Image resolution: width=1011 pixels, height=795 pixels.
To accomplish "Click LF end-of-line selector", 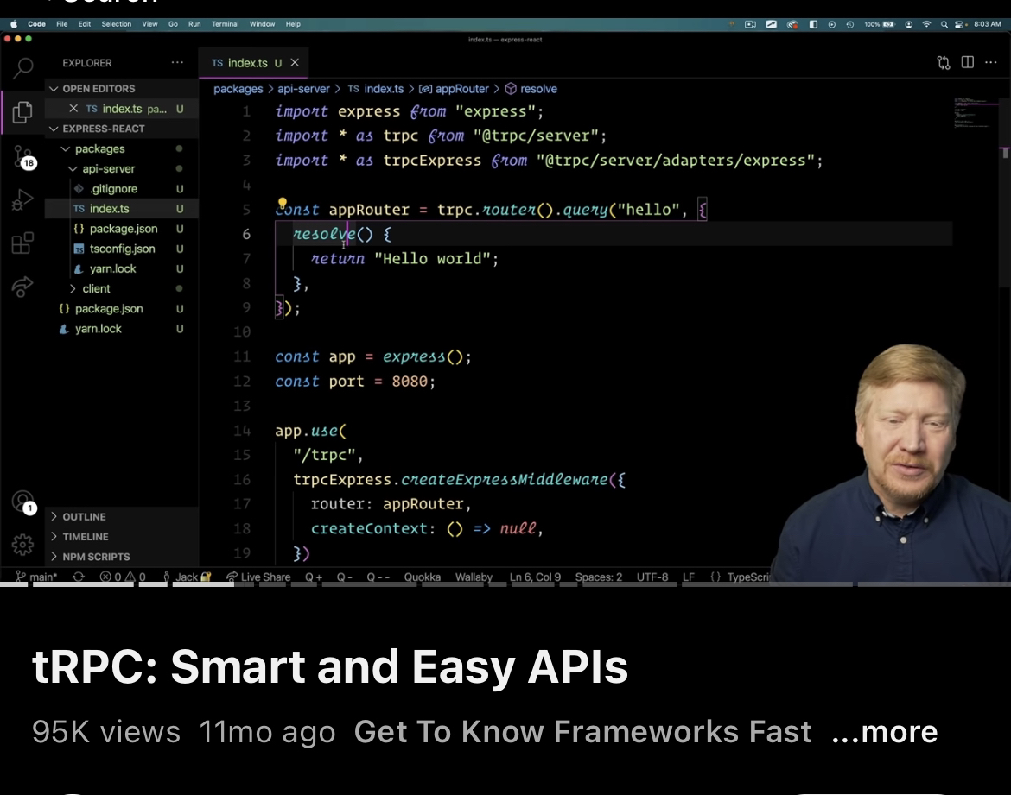I will pyautogui.click(x=688, y=577).
